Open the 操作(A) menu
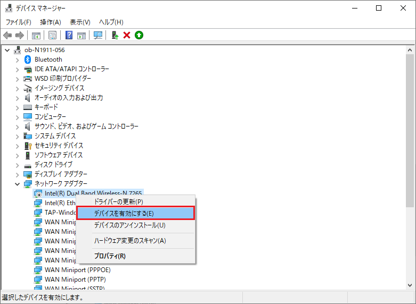 [x=51, y=22]
